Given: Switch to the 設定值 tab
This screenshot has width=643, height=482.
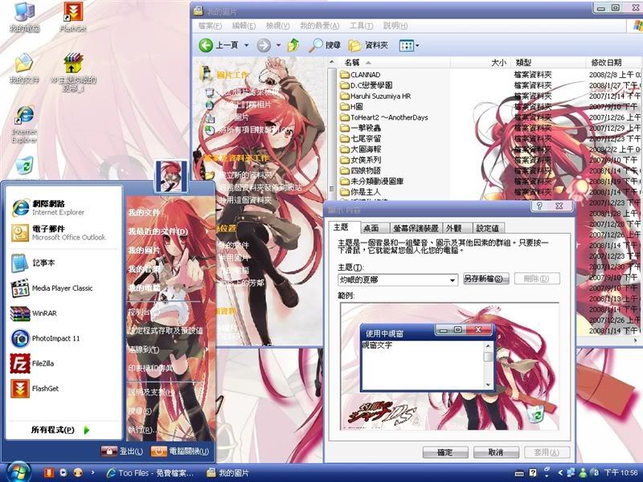Looking at the screenshot, I should coord(488,228).
